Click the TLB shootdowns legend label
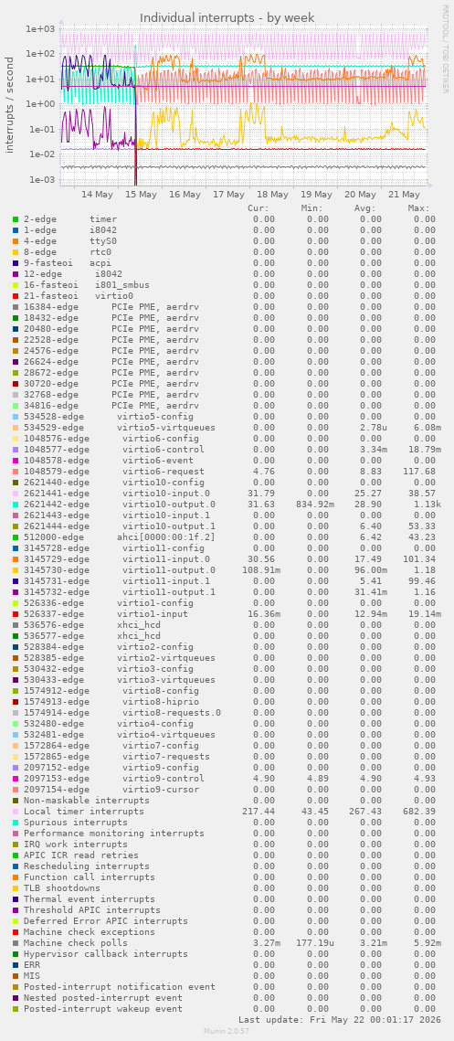 pos(62,887)
